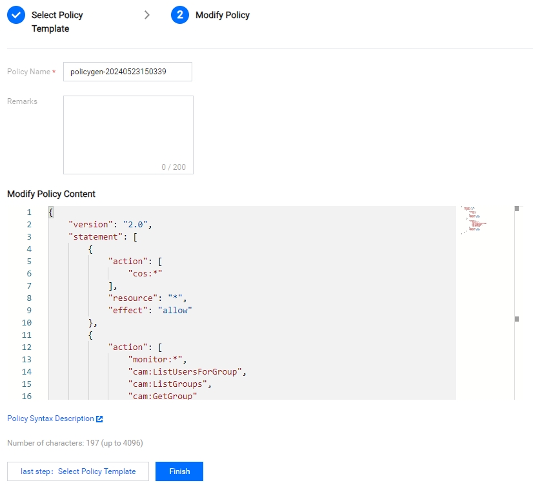Click the code minimap preview
Image resolution: width=533 pixels, height=485 pixels.
tap(474, 220)
